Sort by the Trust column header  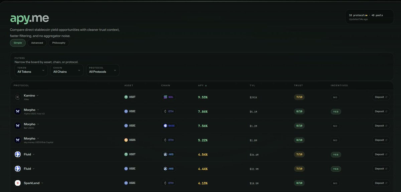pyautogui.click(x=298, y=86)
